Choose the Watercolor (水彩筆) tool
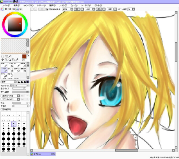 [x=23, y=65]
